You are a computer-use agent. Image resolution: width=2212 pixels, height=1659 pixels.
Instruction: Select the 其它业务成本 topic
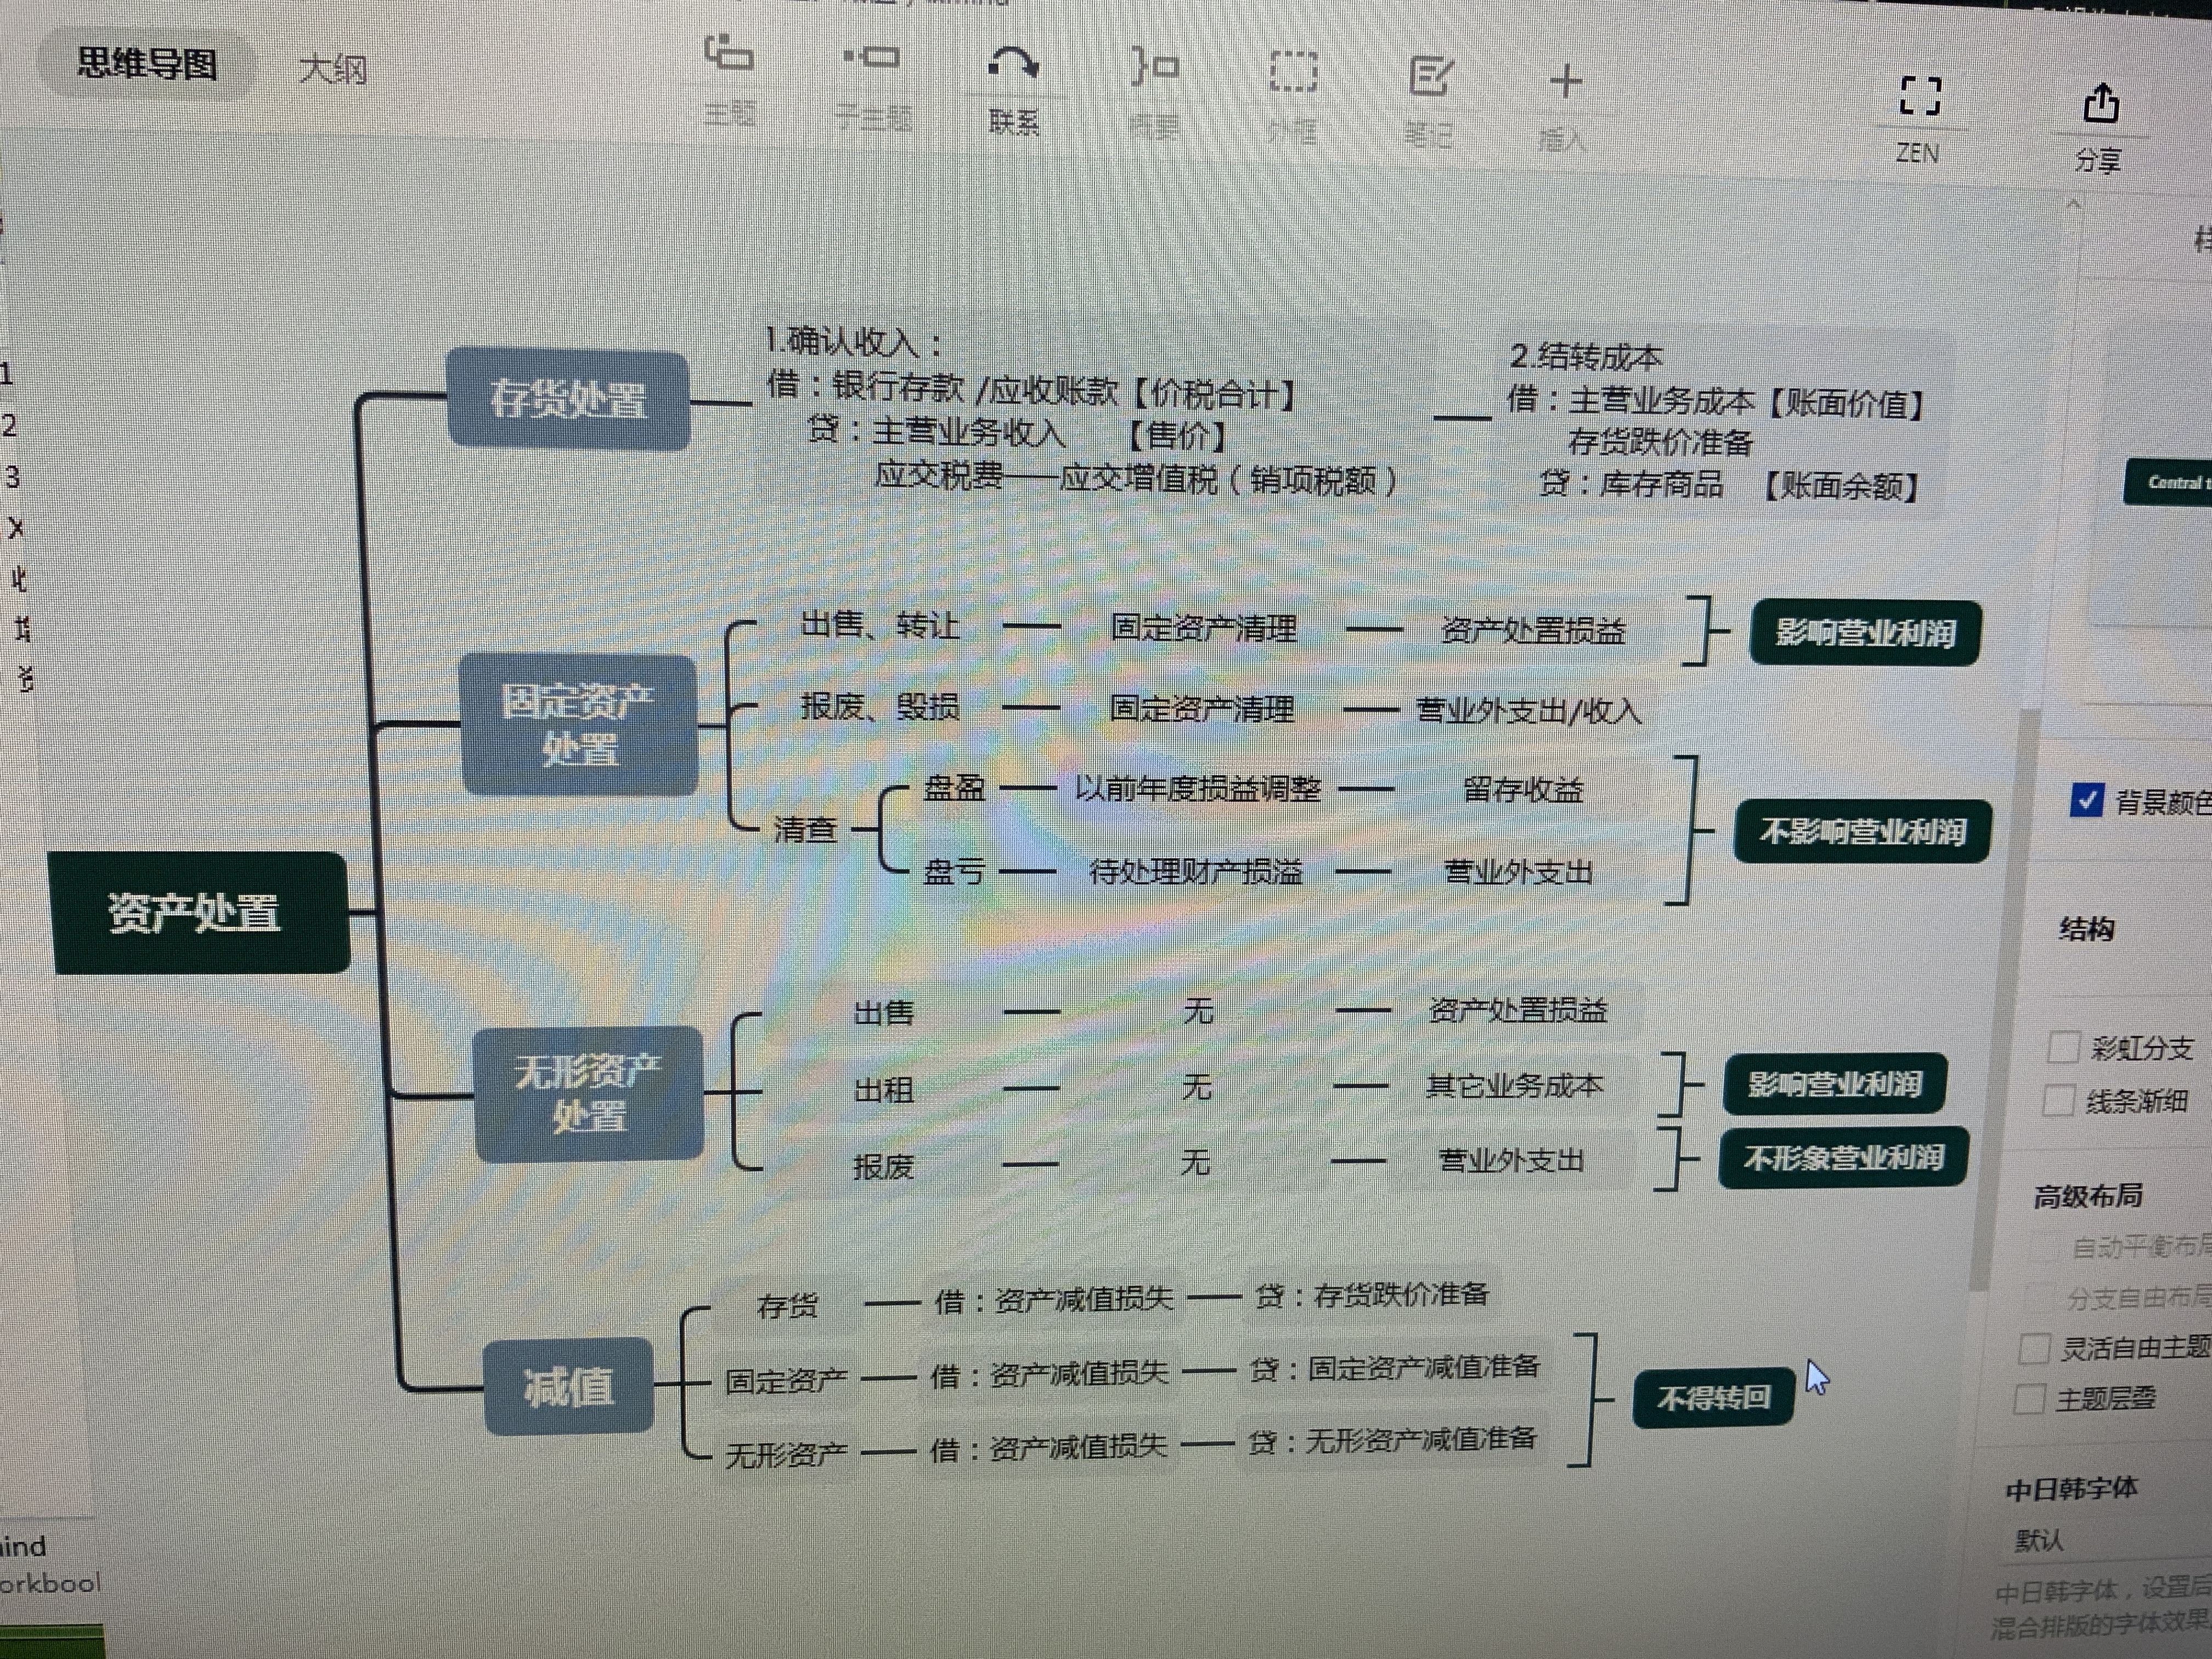coord(1514,1085)
